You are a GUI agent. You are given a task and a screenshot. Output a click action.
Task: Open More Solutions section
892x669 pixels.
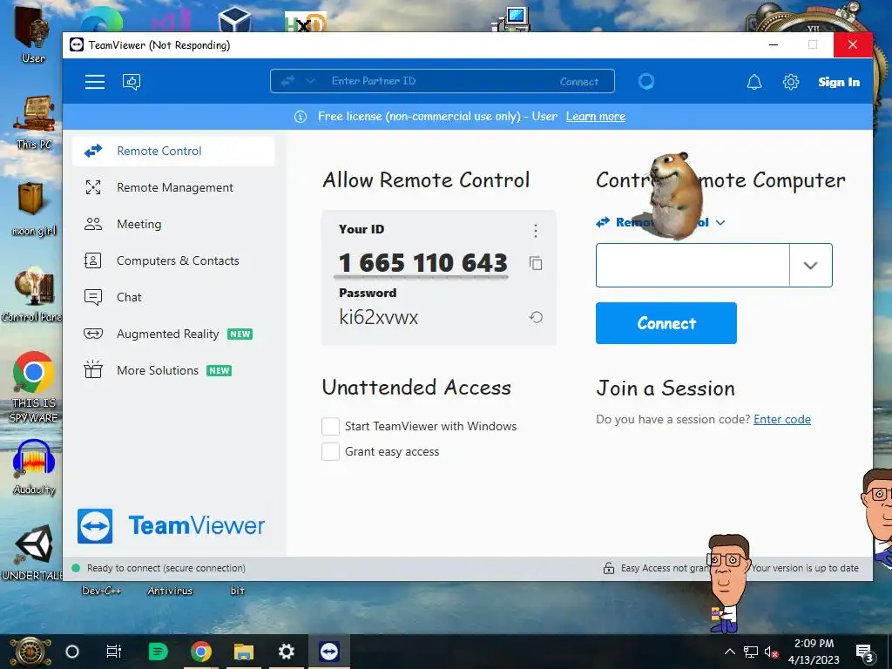(x=173, y=370)
